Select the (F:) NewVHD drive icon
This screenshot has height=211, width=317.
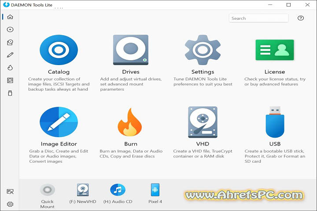(x=83, y=190)
